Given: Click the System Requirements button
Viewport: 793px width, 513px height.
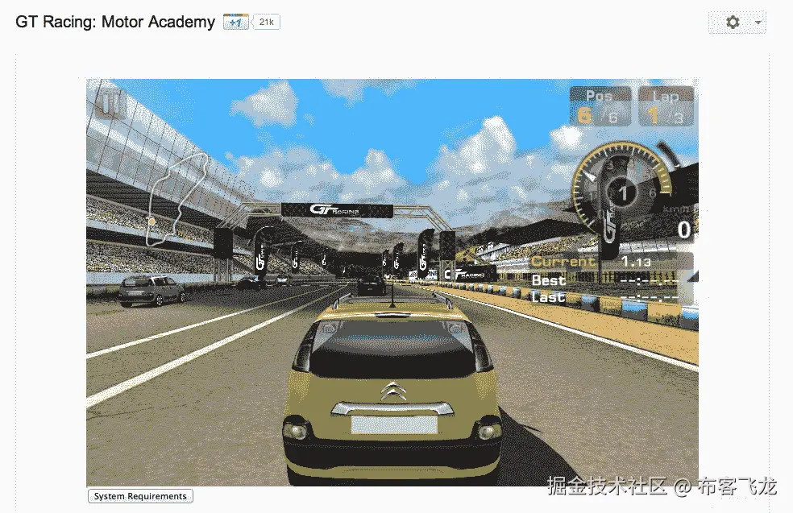Looking at the screenshot, I should tap(140, 496).
